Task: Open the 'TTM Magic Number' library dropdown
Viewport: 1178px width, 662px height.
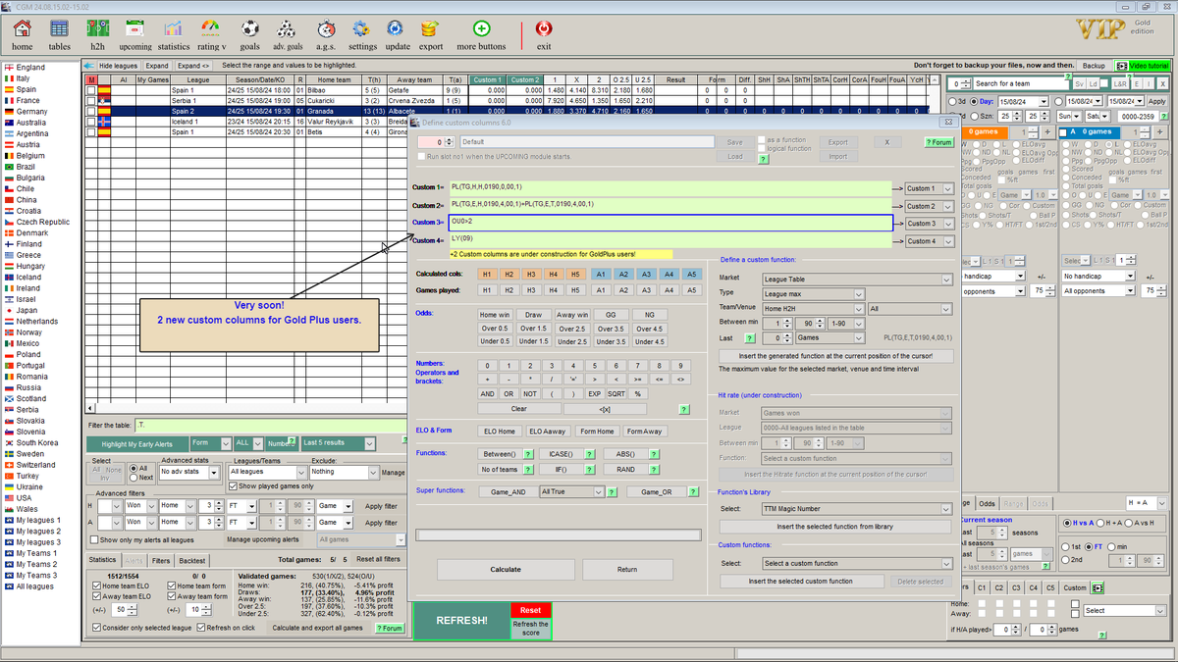Action: [x=857, y=509]
